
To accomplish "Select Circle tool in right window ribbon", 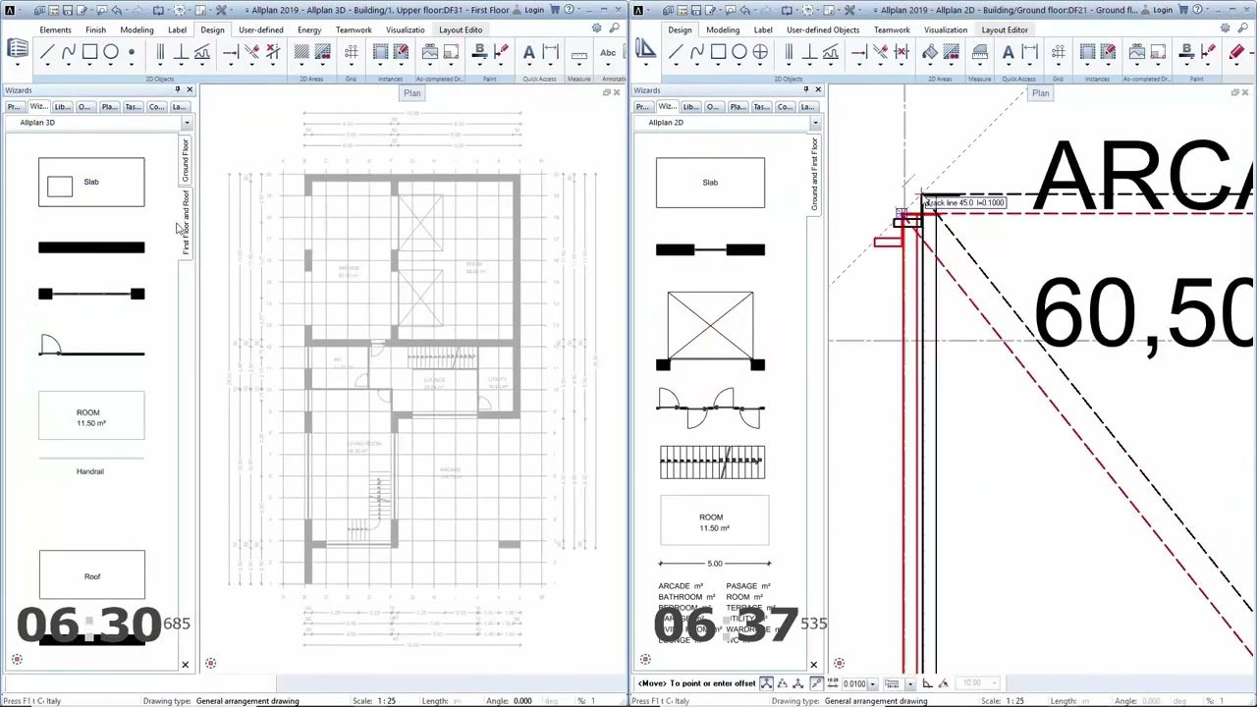I will click(x=739, y=52).
